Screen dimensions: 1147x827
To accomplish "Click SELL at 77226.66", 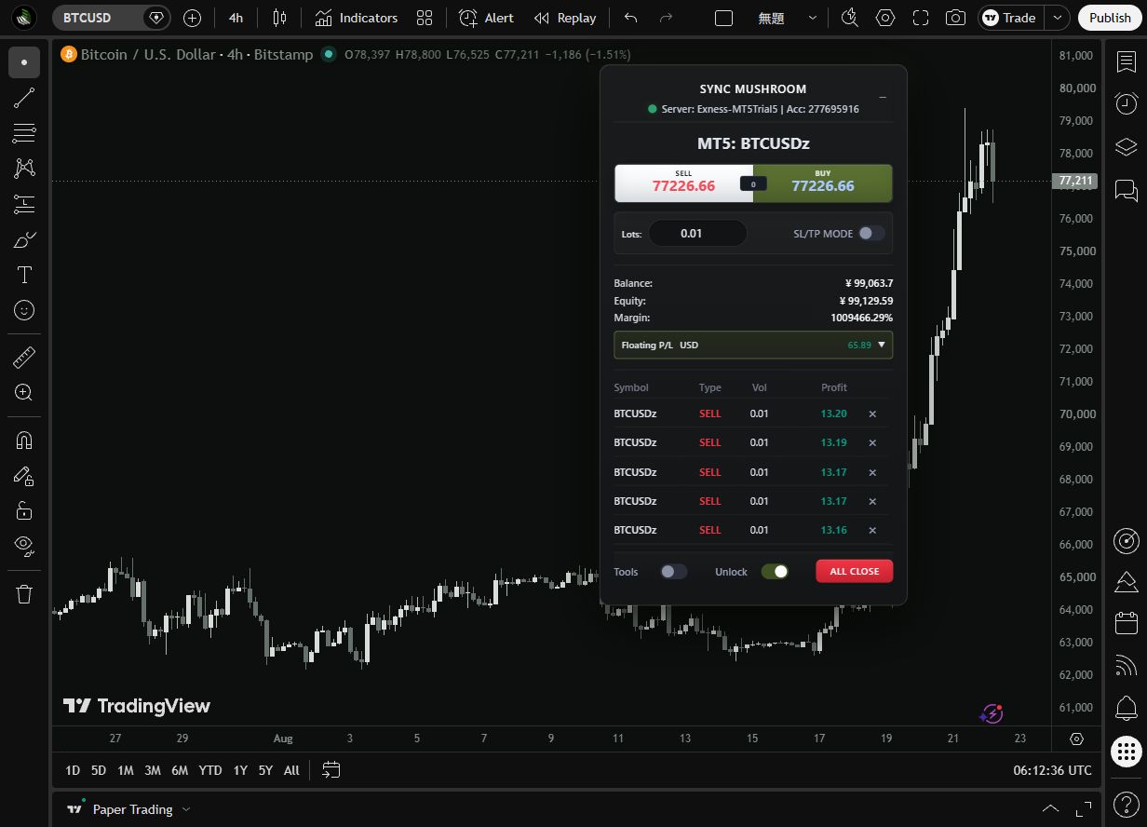I will pos(683,183).
